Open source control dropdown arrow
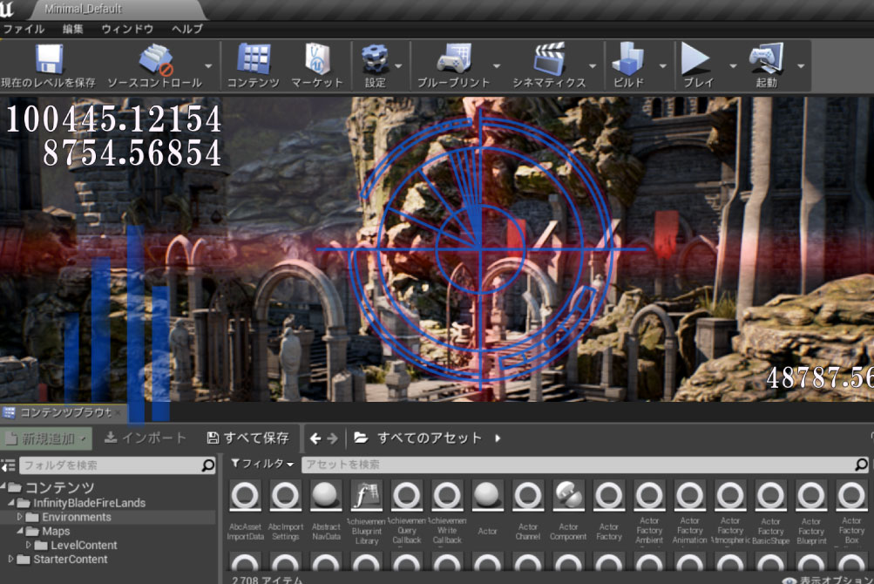874x584 pixels. [x=208, y=66]
